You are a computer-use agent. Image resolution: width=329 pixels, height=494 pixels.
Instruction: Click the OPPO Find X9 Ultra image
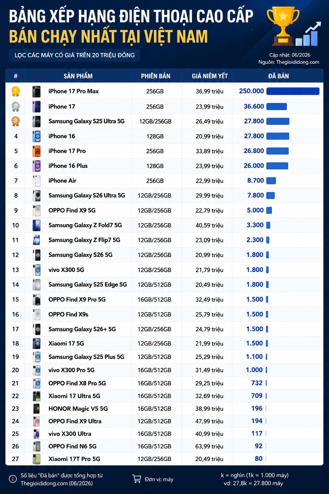(37, 421)
